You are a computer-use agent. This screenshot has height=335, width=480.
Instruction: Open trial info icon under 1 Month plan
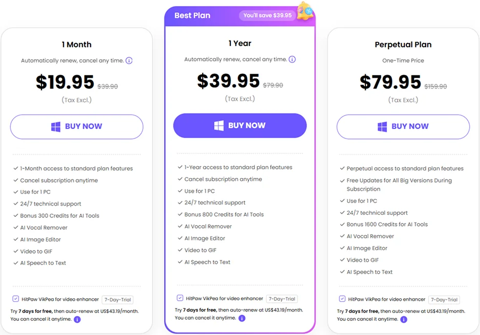[77, 319]
